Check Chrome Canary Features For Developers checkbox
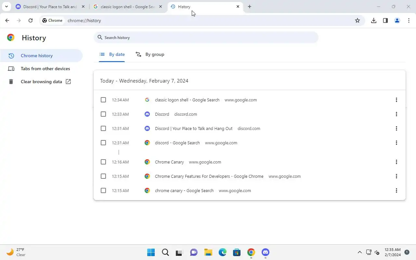This screenshot has width=416, height=260. (x=103, y=176)
